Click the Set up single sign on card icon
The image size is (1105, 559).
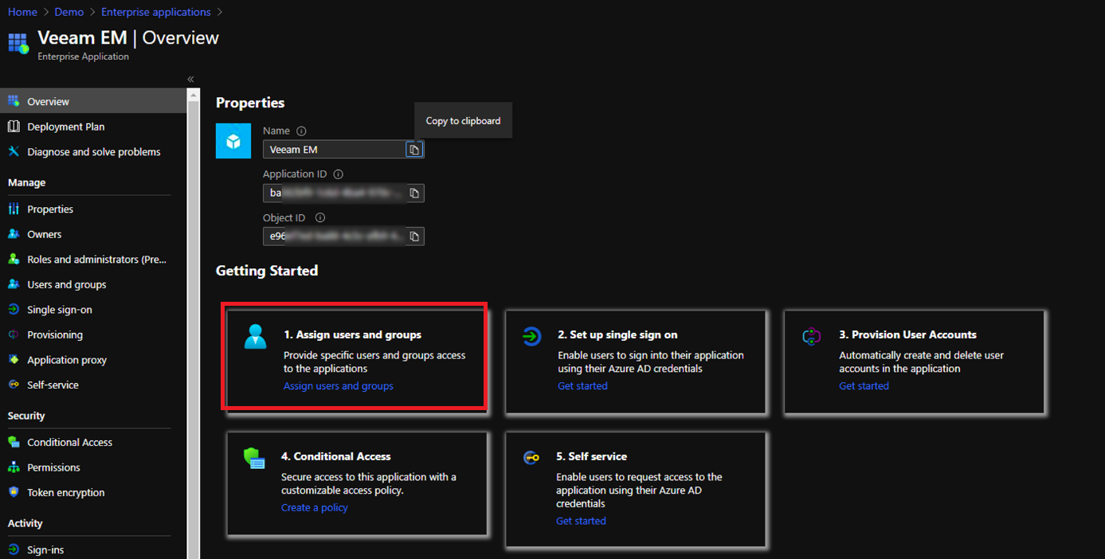point(531,336)
